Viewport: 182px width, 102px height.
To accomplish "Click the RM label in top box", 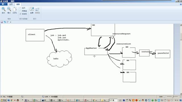I will tap(94, 25).
